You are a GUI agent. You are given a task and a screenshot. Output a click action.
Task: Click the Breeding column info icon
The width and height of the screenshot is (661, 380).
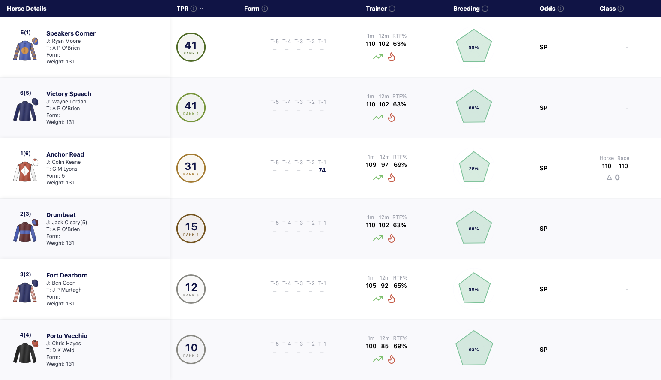click(x=485, y=9)
